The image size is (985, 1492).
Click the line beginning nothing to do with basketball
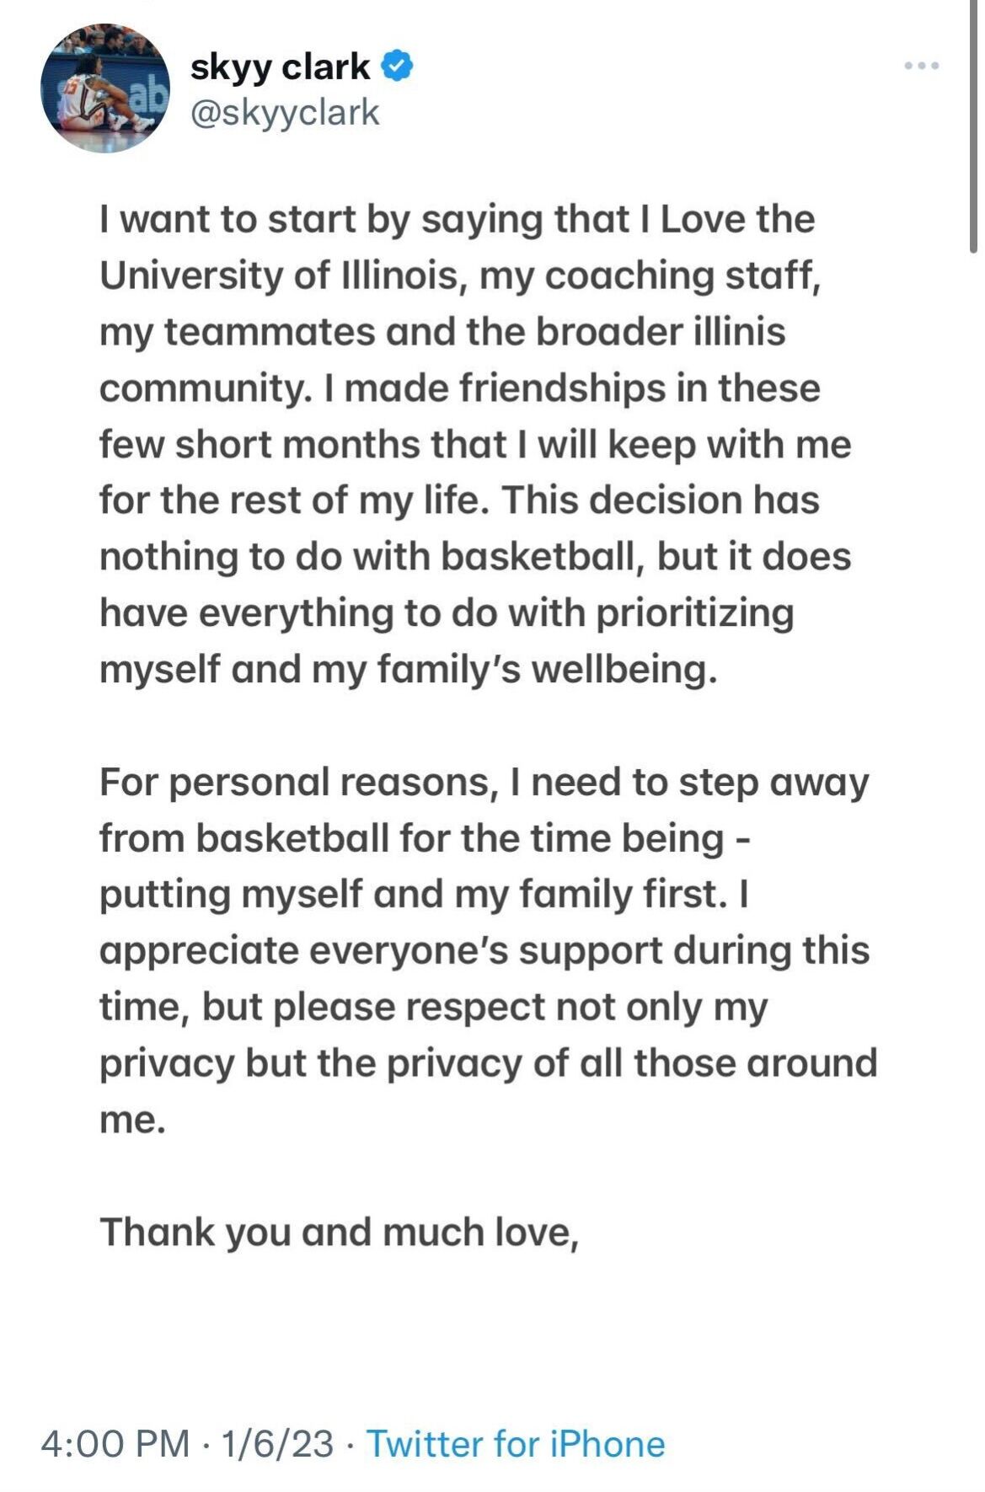pos(475,556)
